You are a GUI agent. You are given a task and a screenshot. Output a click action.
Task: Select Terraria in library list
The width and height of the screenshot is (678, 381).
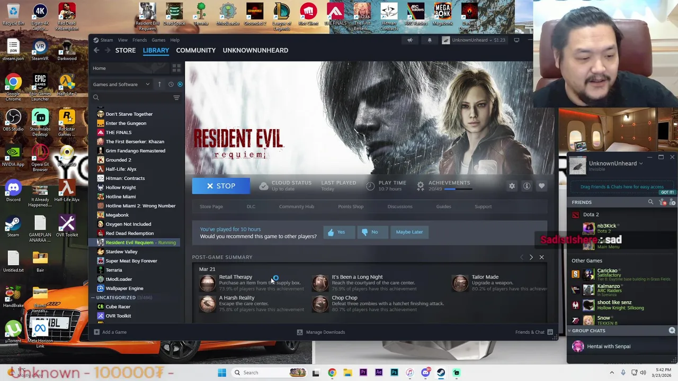(x=114, y=270)
